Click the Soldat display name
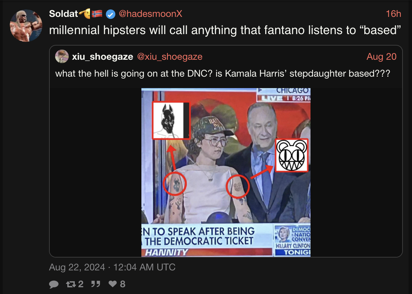This screenshot has width=412, height=294. pos(63,14)
